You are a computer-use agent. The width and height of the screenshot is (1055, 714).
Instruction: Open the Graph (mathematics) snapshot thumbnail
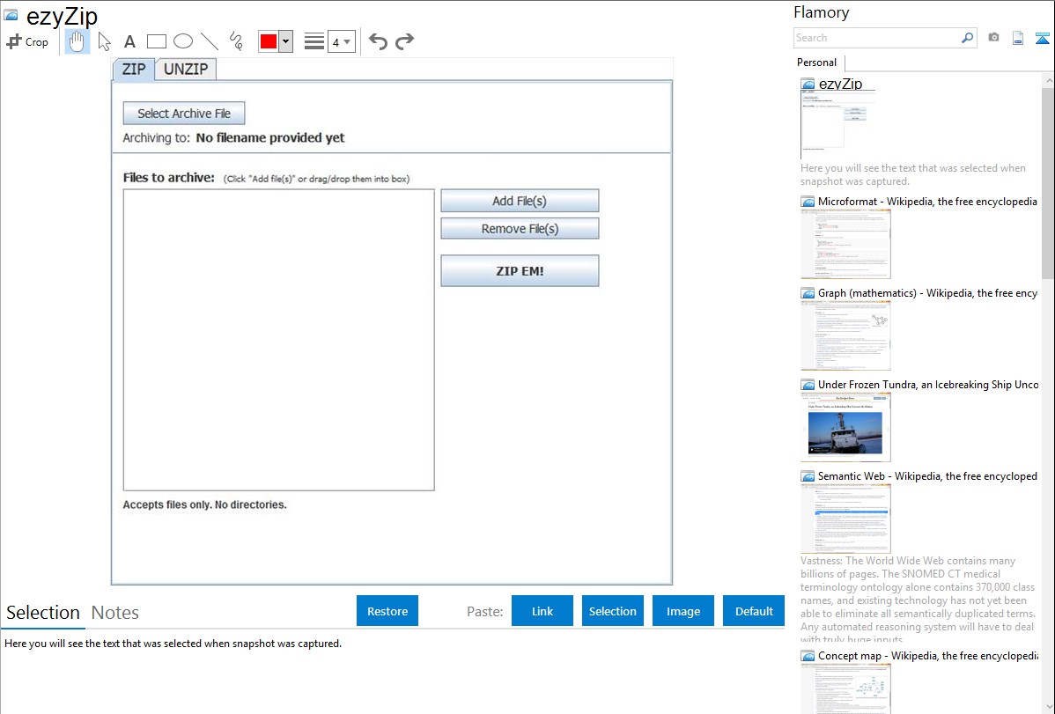845,335
